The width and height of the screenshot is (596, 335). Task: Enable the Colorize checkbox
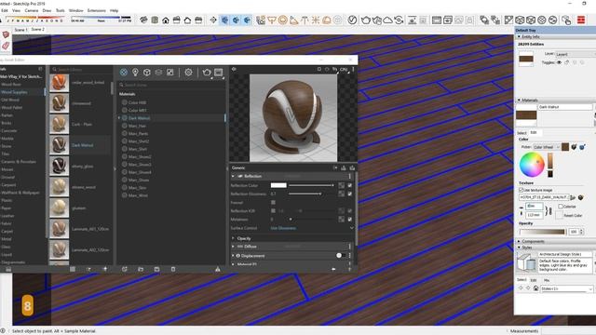tap(561, 207)
